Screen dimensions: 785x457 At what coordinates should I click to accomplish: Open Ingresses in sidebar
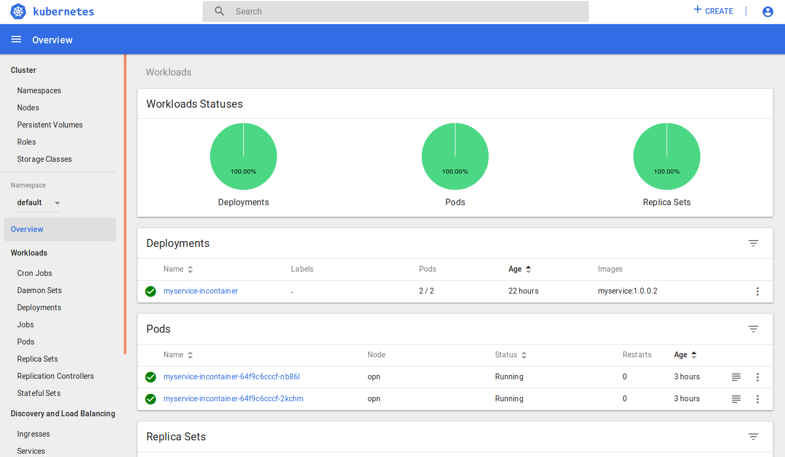point(33,434)
